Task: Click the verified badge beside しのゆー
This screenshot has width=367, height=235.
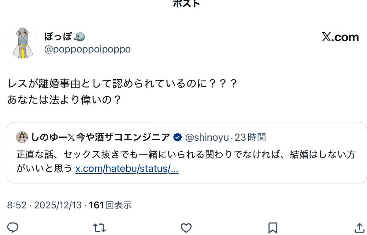Action: [x=177, y=138]
